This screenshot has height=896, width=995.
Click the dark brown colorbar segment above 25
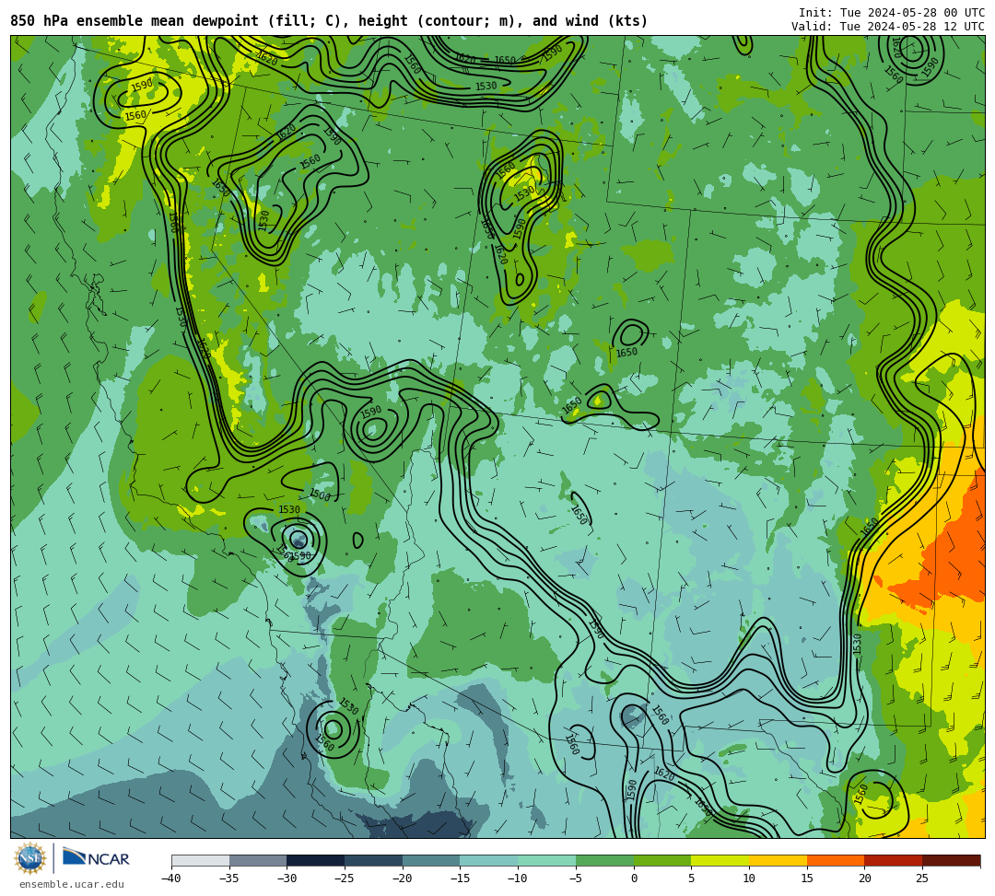point(951,860)
